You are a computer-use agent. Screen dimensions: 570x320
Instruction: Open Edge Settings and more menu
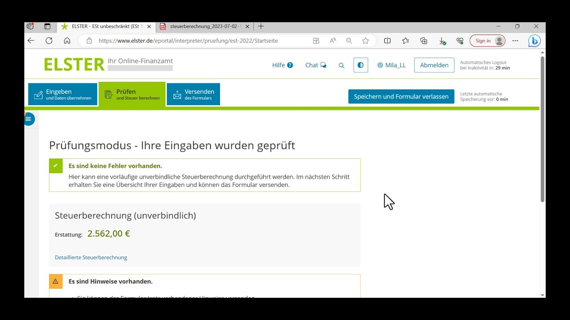click(515, 40)
